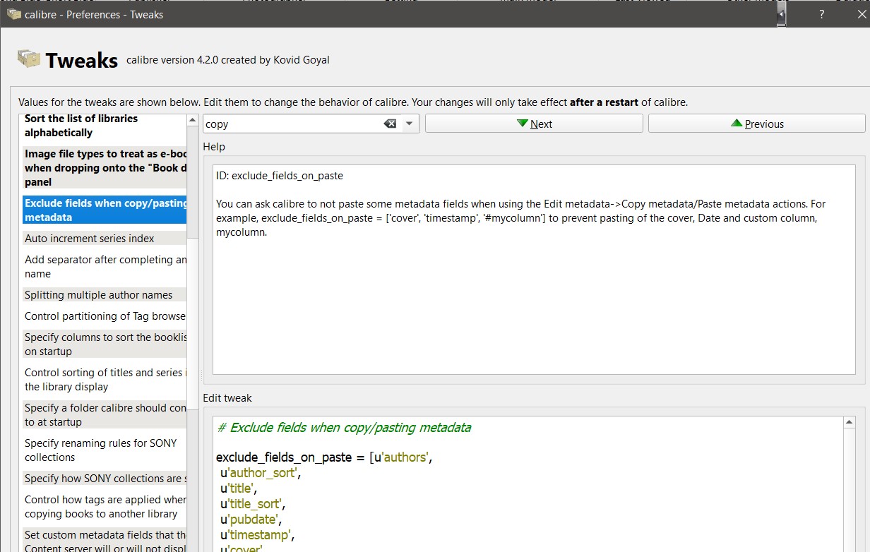The width and height of the screenshot is (870, 552).
Task: Click the help question mark button
Action: [x=821, y=14]
